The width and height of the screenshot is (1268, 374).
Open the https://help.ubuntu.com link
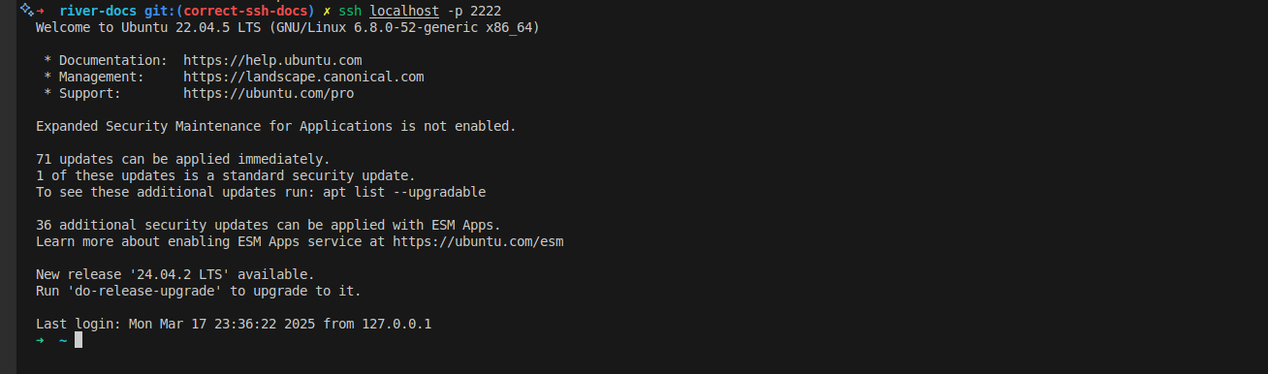(272, 60)
